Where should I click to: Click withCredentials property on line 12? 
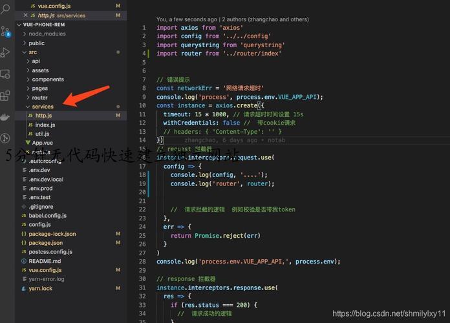pyautogui.click(x=191, y=123)
